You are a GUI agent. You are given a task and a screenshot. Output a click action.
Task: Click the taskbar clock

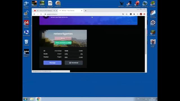pos(152,99)
